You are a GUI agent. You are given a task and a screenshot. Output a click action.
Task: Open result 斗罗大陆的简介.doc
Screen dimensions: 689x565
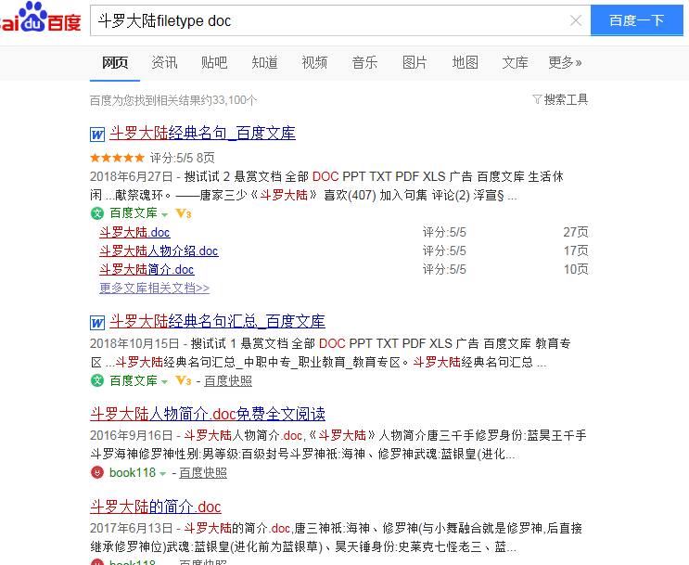156,507
